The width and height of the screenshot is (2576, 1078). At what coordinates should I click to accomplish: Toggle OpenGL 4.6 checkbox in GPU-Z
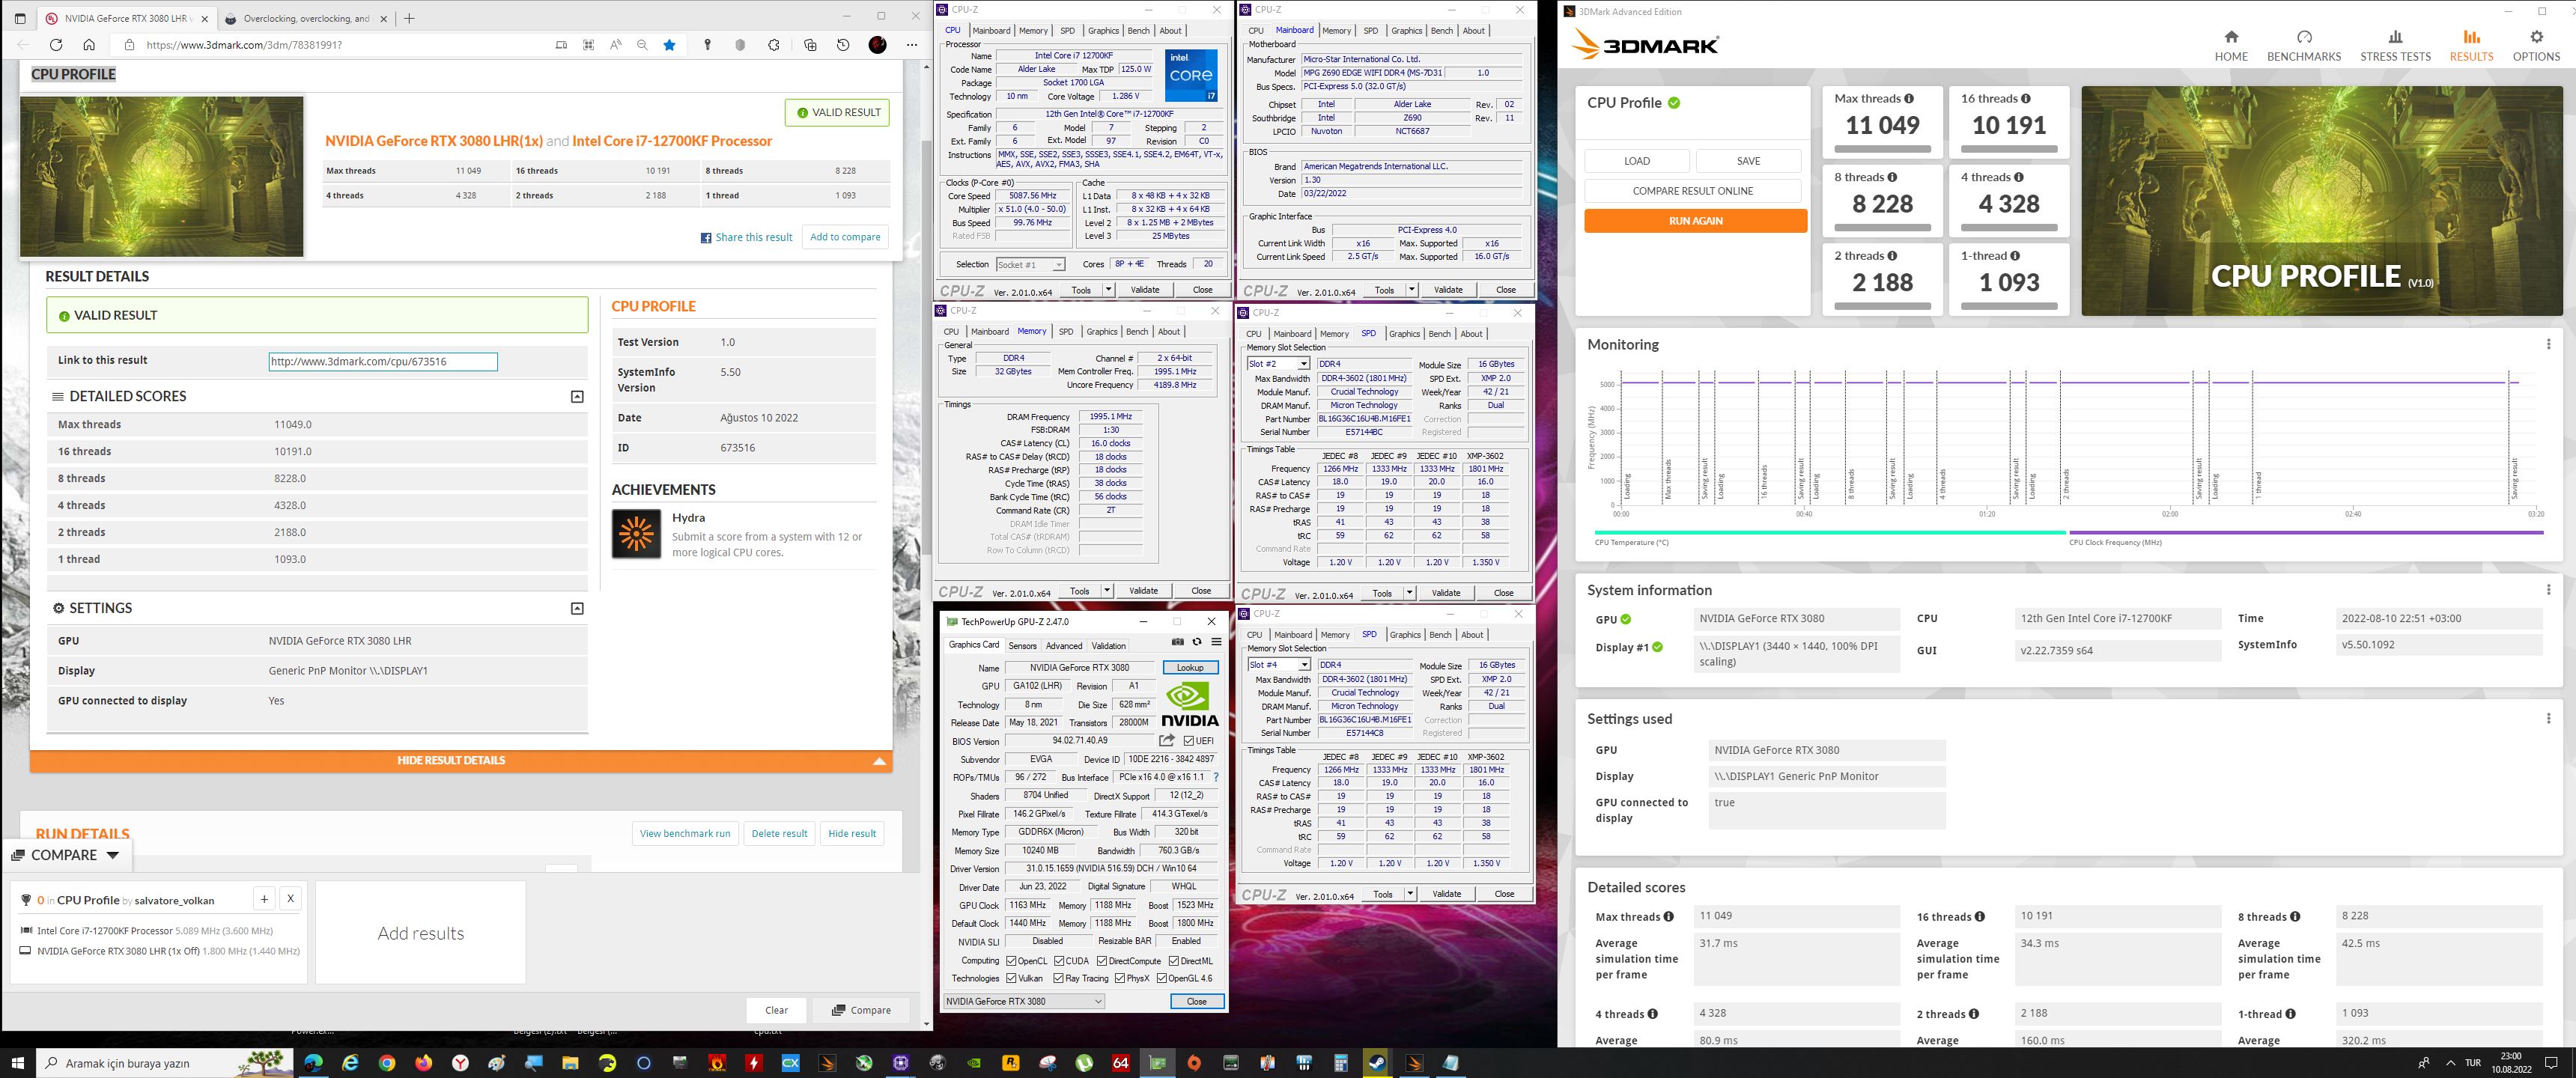pos(1162,979)
